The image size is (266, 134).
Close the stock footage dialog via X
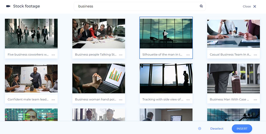(255, 6)
